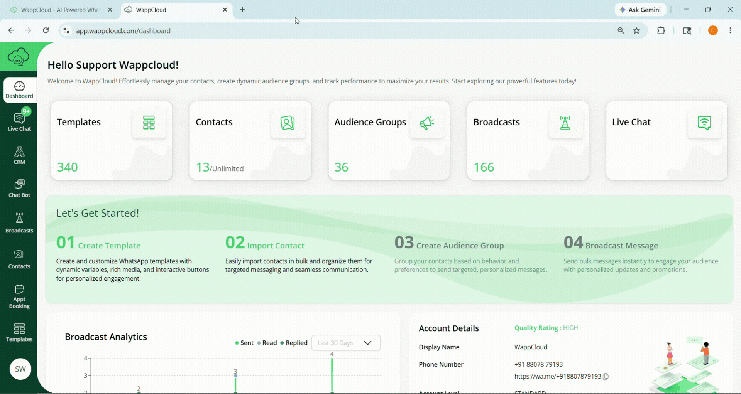The width and height of the screenshot is (741, 394).
Task: Open the browser extensions puzzle icon
Action: tap(661, 30)
